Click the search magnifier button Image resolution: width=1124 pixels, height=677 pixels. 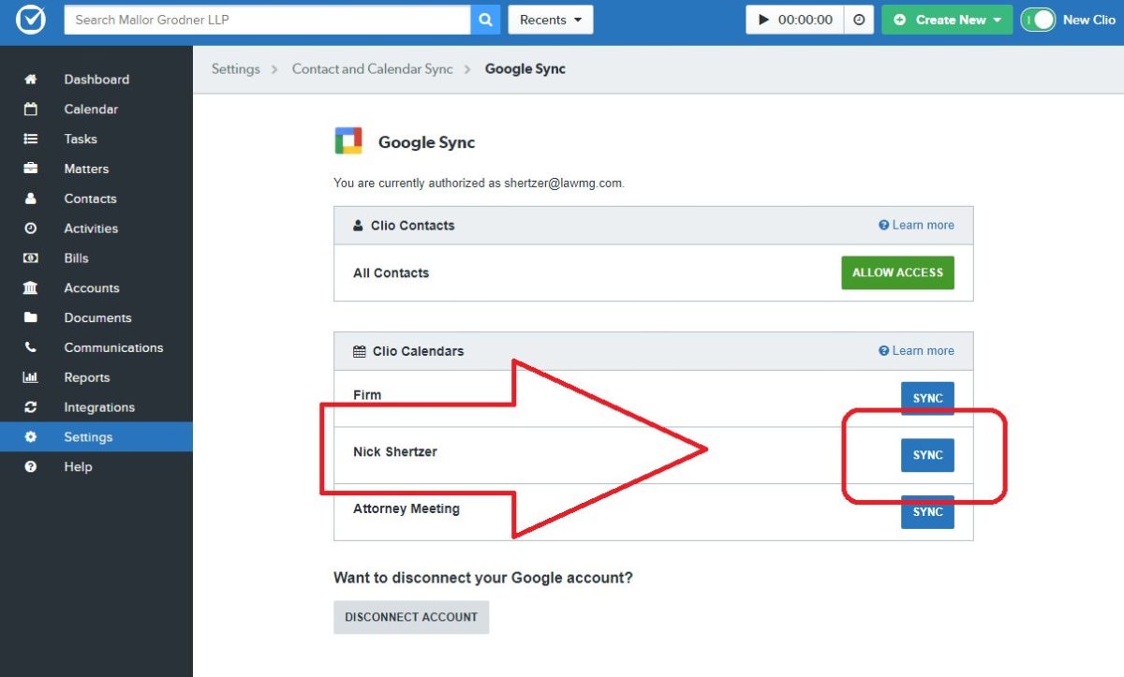[x=485, y=20]
